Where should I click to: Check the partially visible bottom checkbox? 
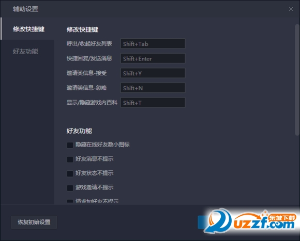point(70,201)
